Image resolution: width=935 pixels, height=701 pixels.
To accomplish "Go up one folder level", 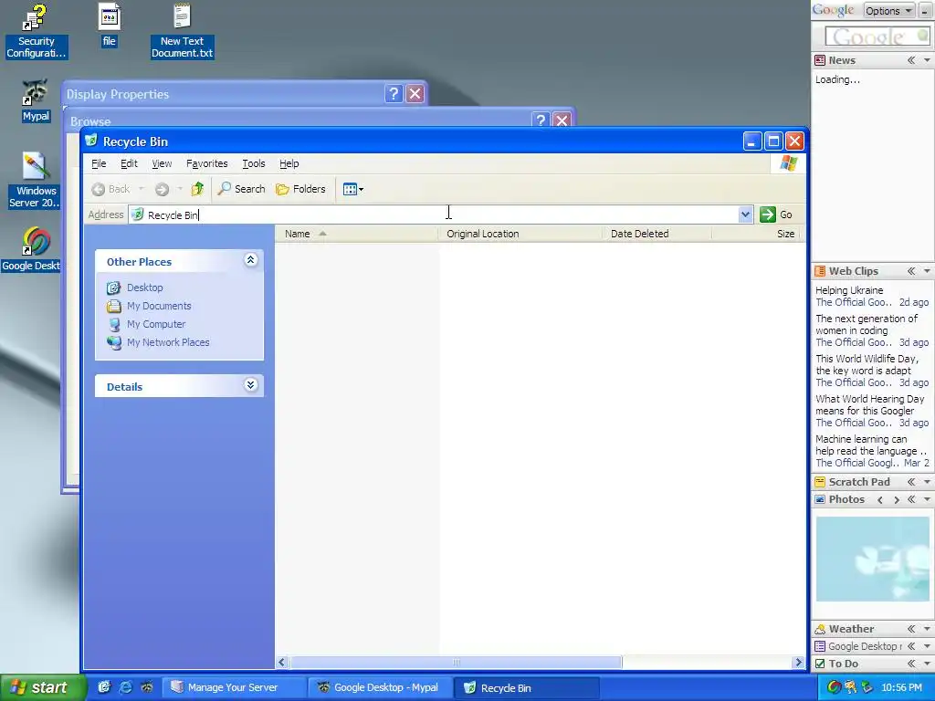I will 197,189.
